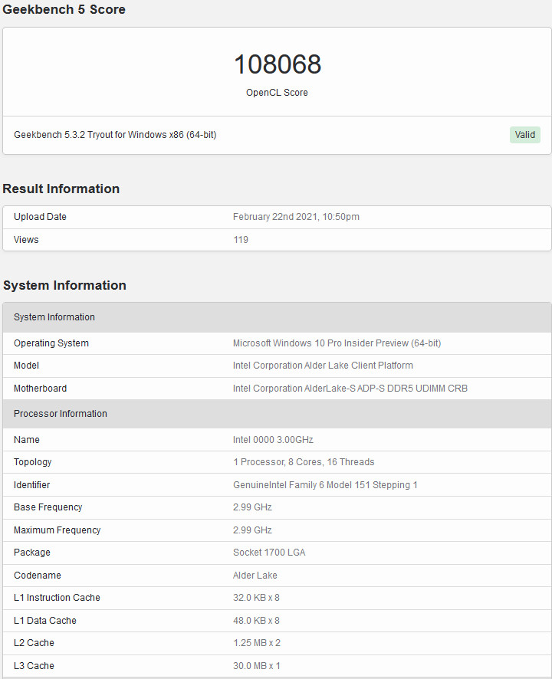552x679 pixels.
Task: Click the Result Information heading
Action: coord(61,189)
